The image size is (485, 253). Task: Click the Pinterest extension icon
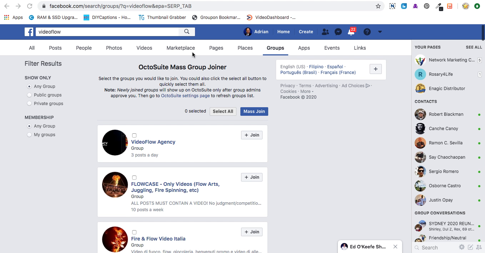[427, 6]
